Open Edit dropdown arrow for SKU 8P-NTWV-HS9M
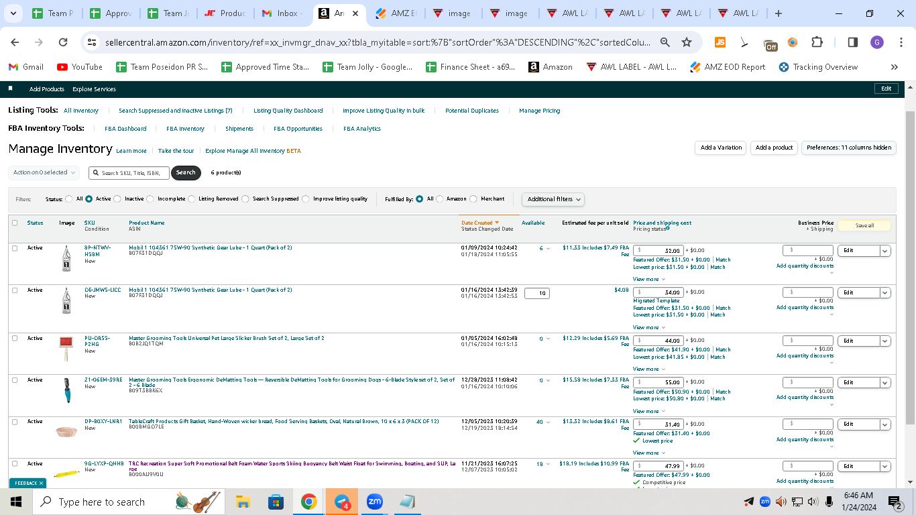Image resolution: width=916 pixels, height=515 pixels. click(x=885, y=251)
